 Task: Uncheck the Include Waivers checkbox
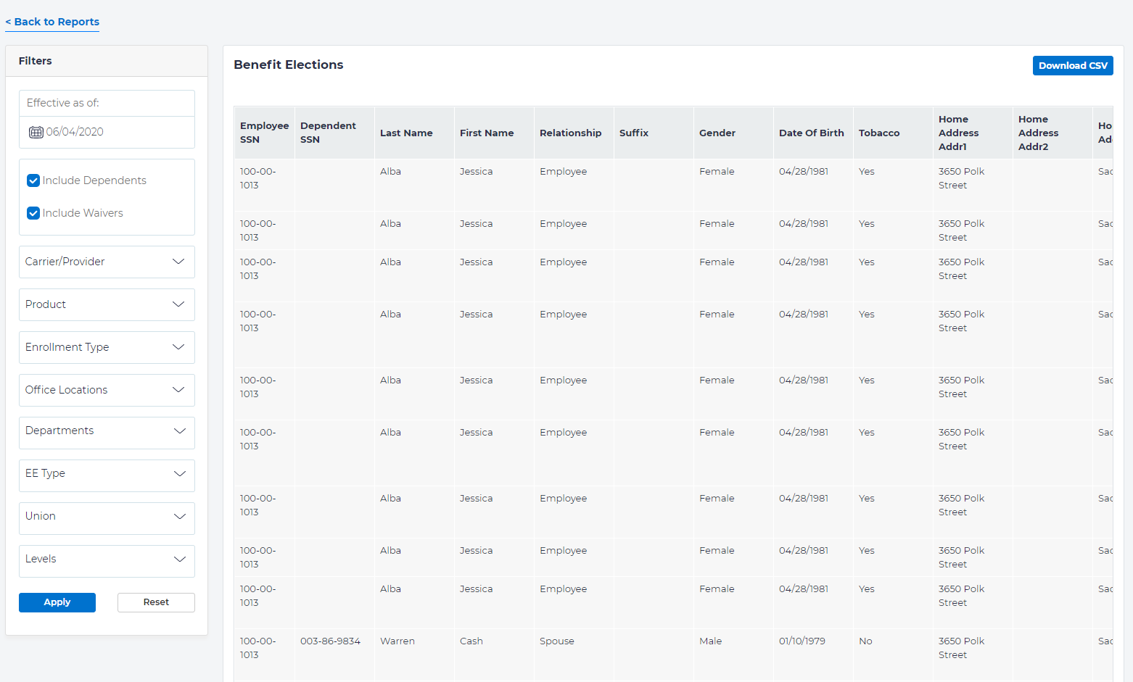33,213
